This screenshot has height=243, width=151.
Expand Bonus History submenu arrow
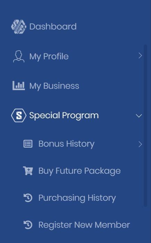click(140, 144)
